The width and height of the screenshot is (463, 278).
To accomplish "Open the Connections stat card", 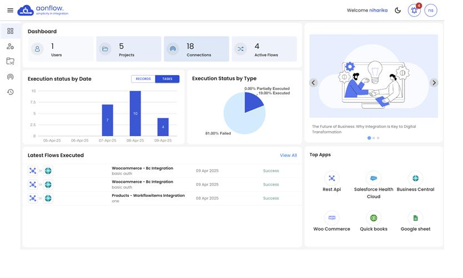I will 196,49.
